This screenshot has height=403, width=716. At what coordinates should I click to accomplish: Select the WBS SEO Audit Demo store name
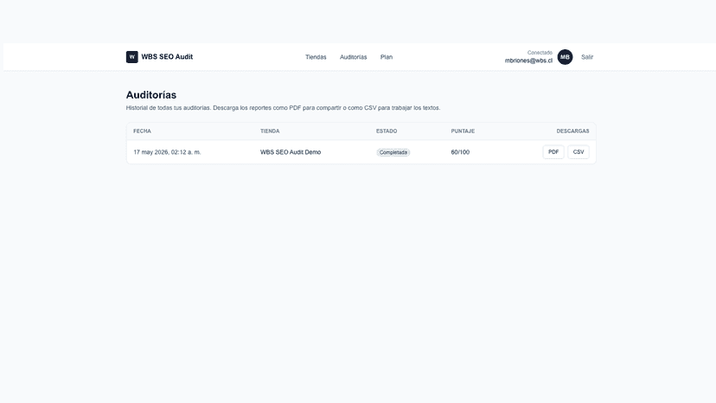(291, 152)
